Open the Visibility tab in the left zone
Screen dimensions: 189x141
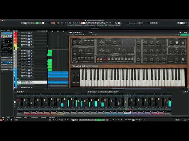(9, 31)
